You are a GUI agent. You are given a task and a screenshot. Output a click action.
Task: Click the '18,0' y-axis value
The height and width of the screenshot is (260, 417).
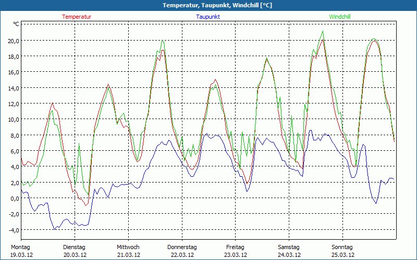(14, 57)
